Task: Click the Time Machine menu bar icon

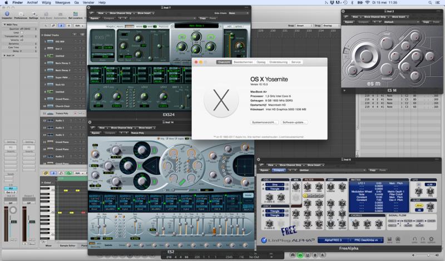Action: pos(345,3)
